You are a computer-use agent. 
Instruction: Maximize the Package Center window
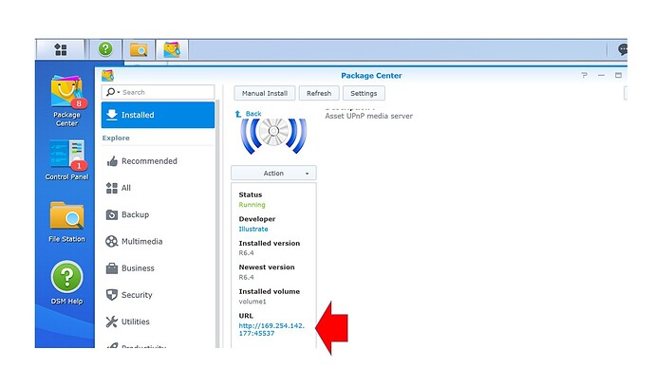pos(618,75)
